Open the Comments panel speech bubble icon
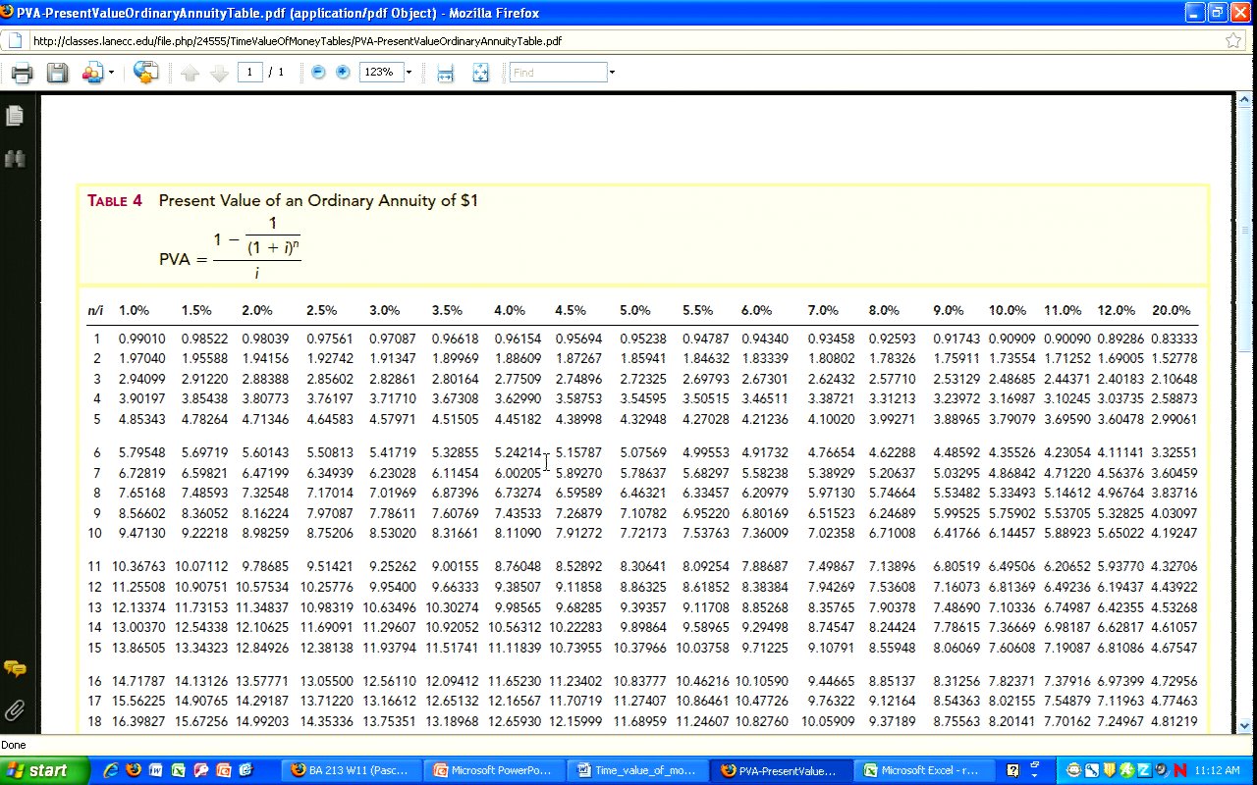Viewport: 1257px width, 785px height. point(15,669)
